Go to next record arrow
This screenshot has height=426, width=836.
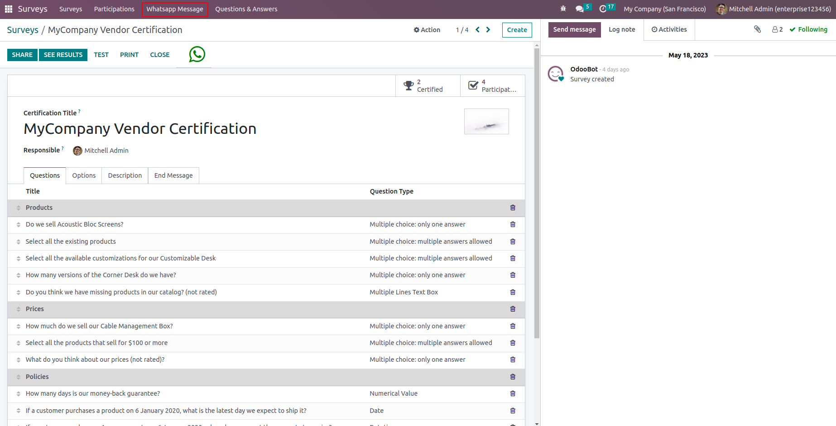(x=488, y=30)
